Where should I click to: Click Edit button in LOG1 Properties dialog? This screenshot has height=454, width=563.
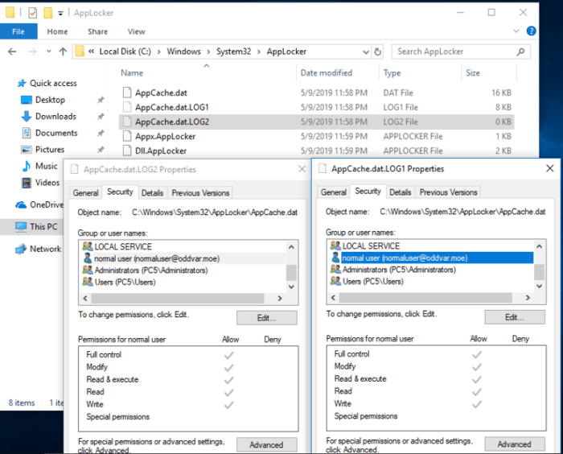(514, 317)
